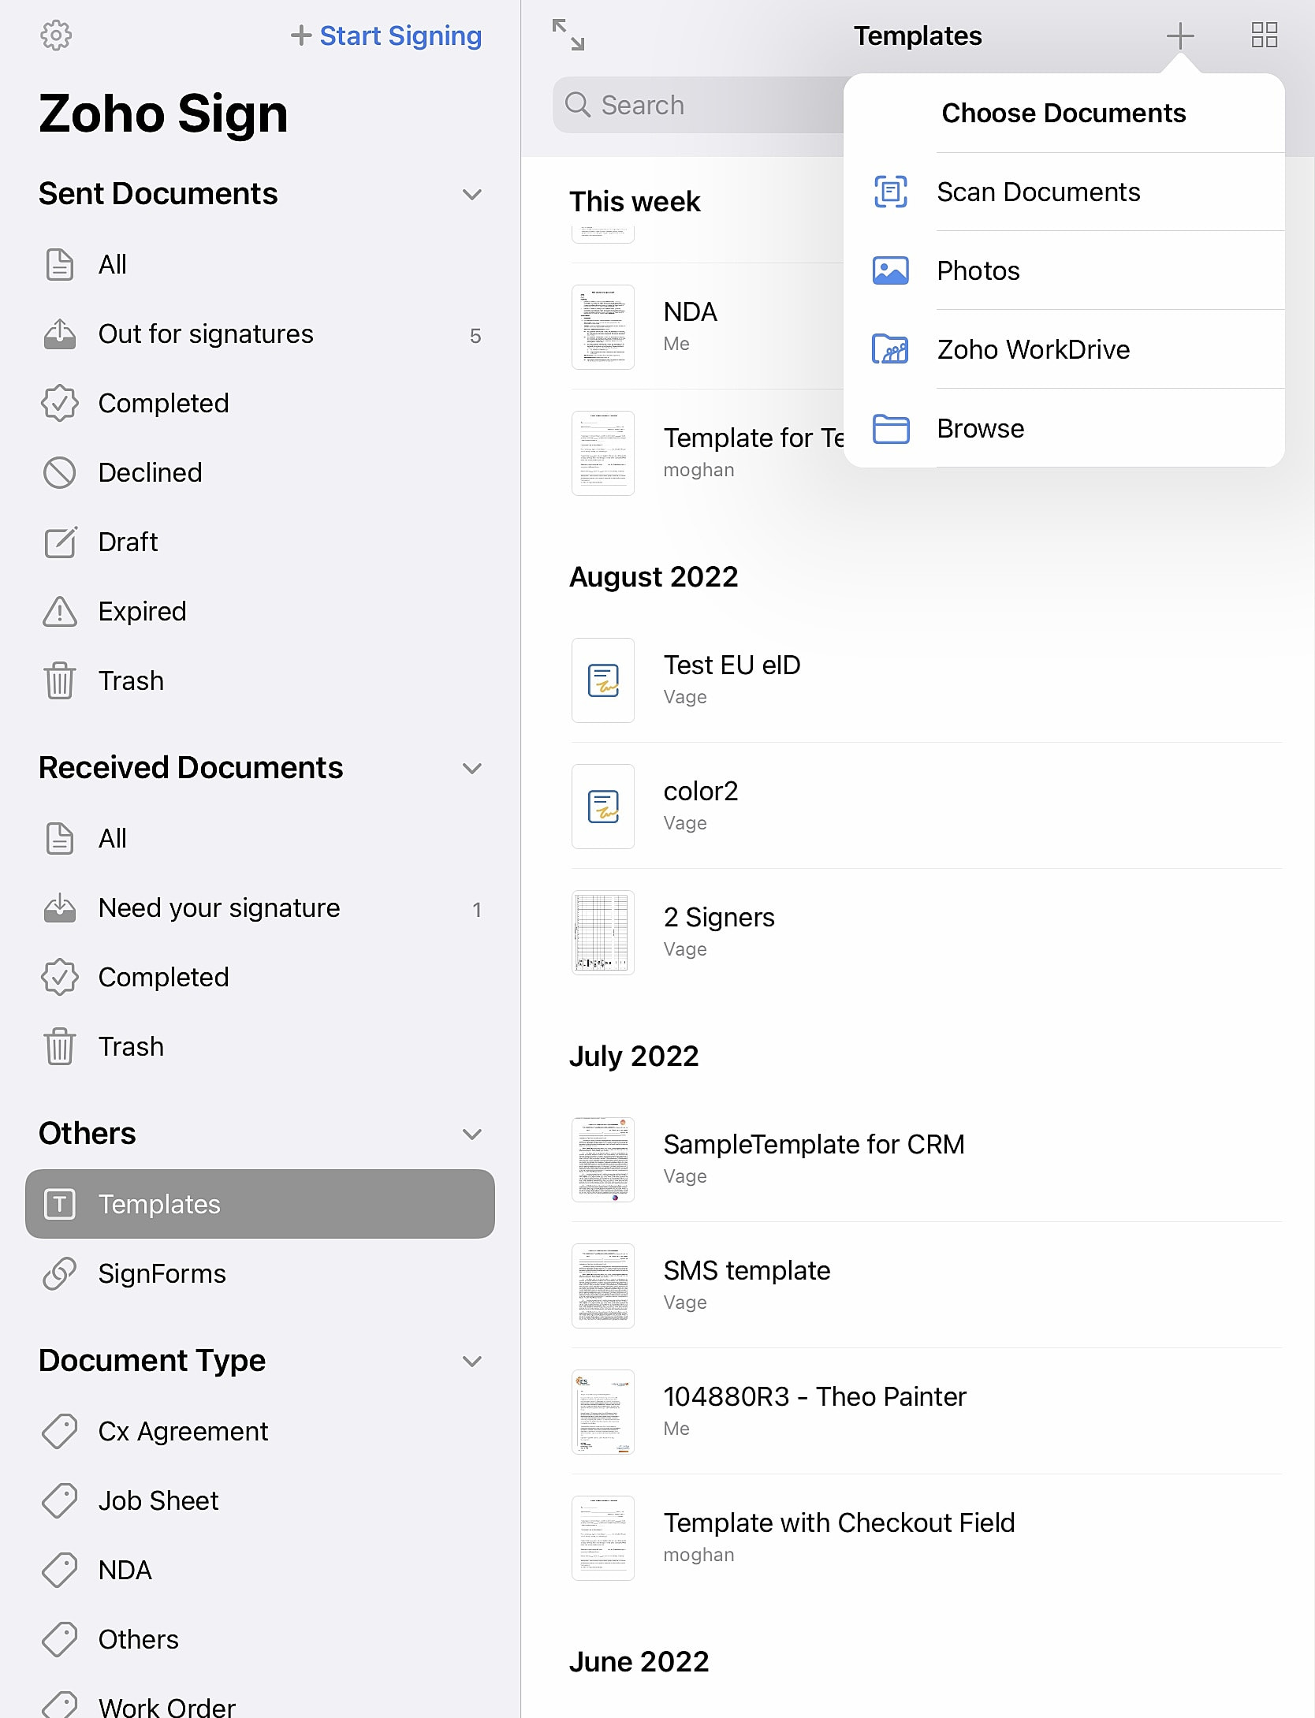Choose the Zoho WorkDrive folder icon
The width and height of the screenshot is (1315, 1718).
[x=891, y=349]
